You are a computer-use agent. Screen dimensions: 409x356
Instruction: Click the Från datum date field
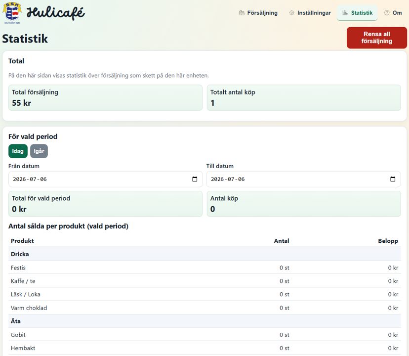tap(105, 179)
